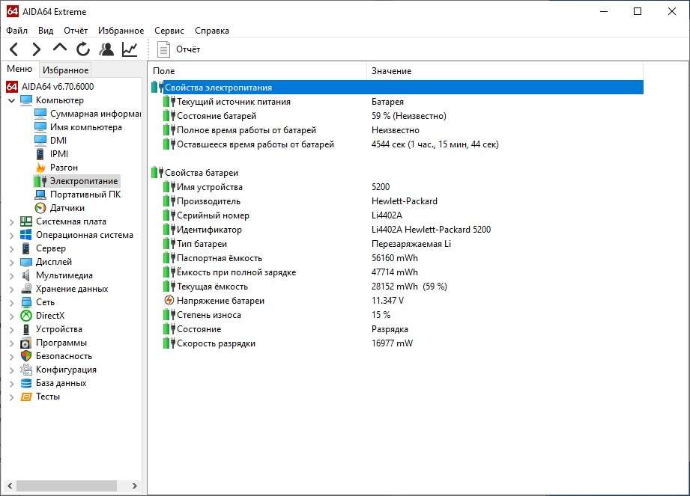690x496 pixels.
Task: Select Разгон overclock item in tree
Action: point(64,168)
